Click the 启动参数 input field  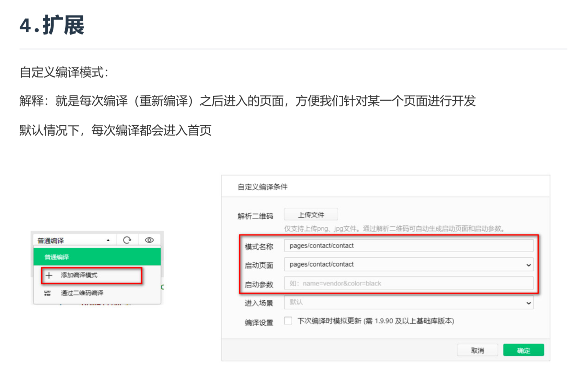tap(408, 283)
